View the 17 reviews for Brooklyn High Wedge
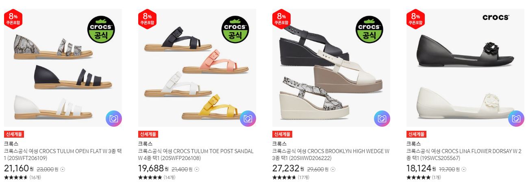 coord(303,177)
